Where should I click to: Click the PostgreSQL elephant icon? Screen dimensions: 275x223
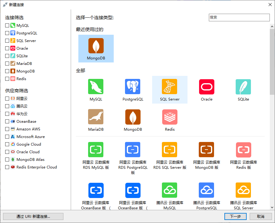tap(133, 87)
